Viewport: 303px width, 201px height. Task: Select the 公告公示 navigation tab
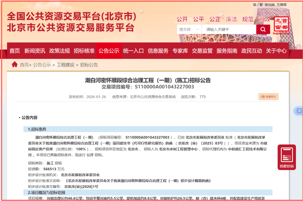[x=109, y=51]
